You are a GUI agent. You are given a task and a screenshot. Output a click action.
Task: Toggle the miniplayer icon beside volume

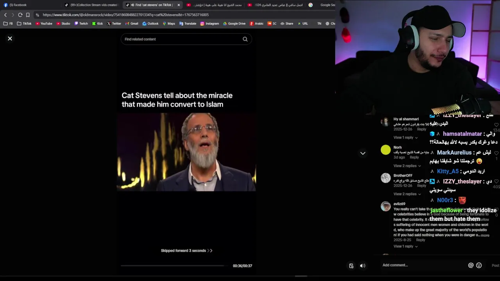(351, 266)
